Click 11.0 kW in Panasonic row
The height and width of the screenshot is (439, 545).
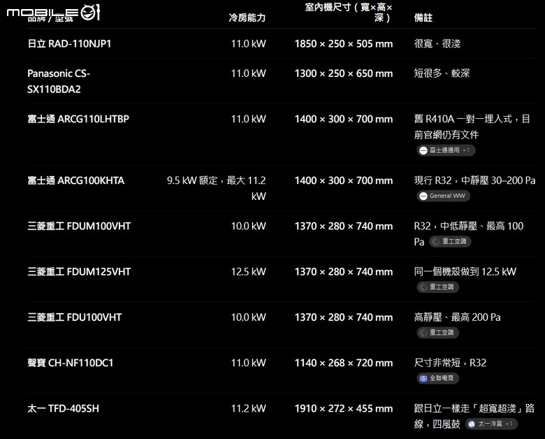click(x=249, y=73)
